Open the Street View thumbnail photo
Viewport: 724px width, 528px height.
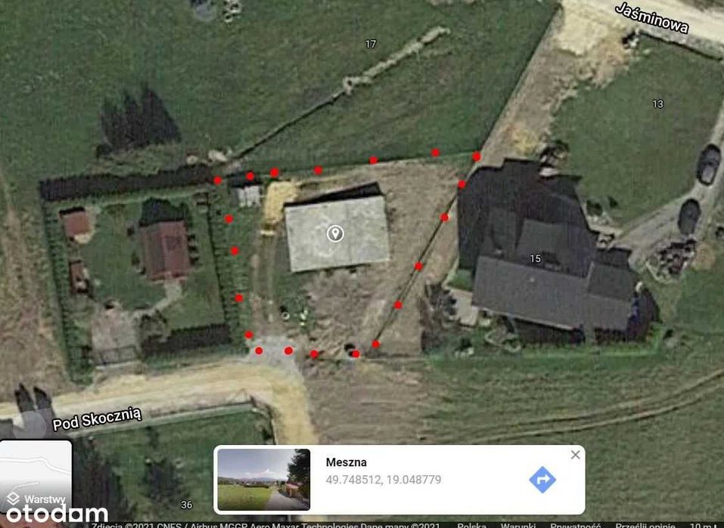coord(263,480)
